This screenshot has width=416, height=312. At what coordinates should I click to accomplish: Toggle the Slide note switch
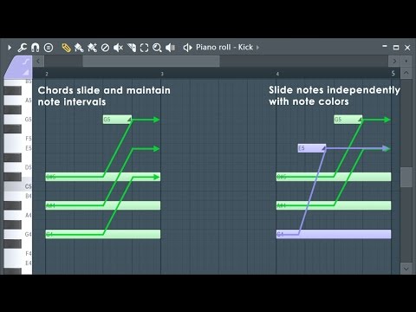click(x=26, y=62)
